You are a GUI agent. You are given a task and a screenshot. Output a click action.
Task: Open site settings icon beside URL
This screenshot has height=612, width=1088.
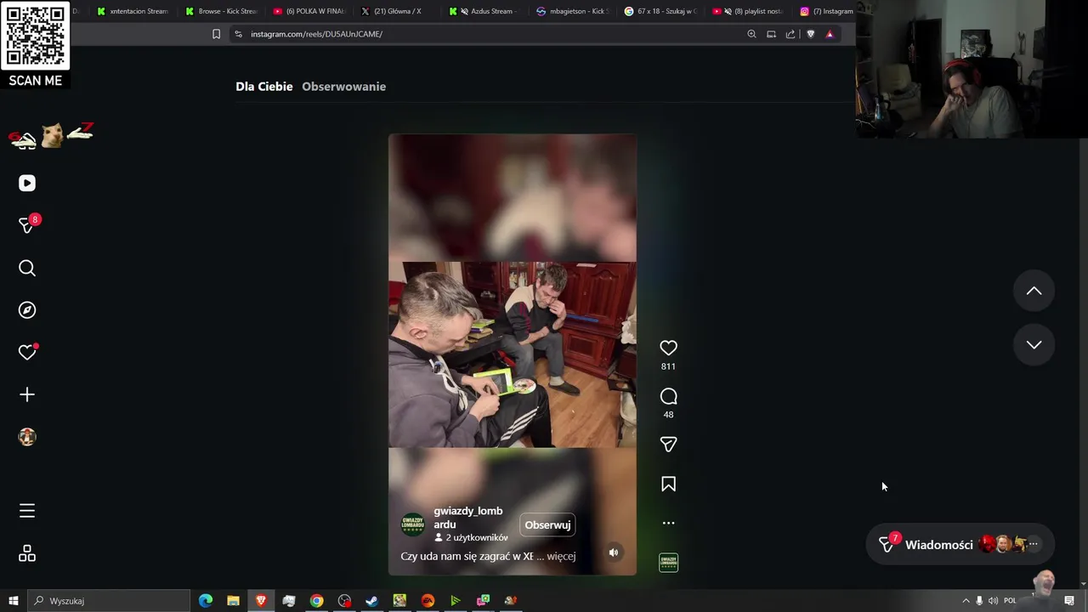[x=238, y=34]
